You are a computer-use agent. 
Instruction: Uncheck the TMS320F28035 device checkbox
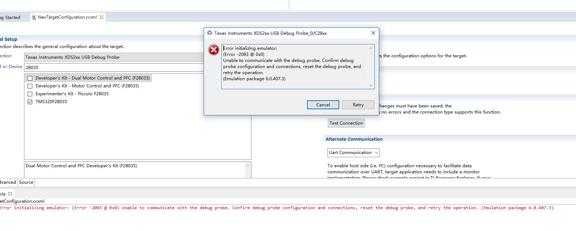[x=30, y=102]
